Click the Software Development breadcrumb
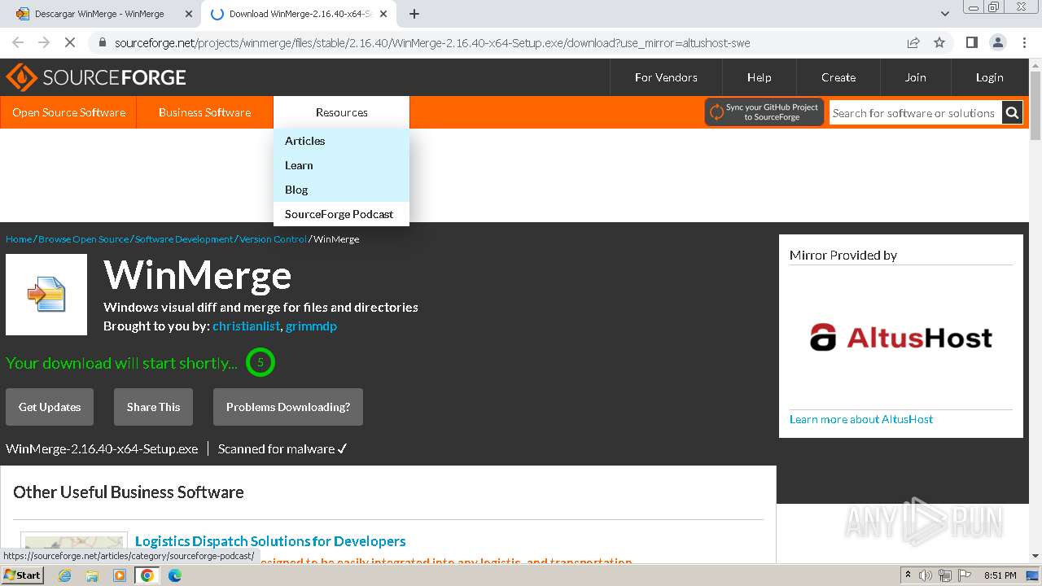Viewport: 1042px width, 586px height. click(x=184, y=238)
